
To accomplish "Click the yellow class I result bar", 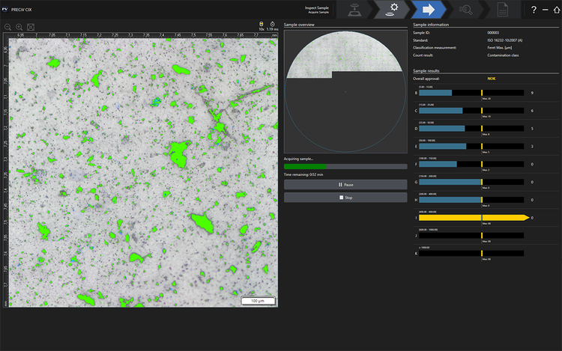I will click(472, 218).
